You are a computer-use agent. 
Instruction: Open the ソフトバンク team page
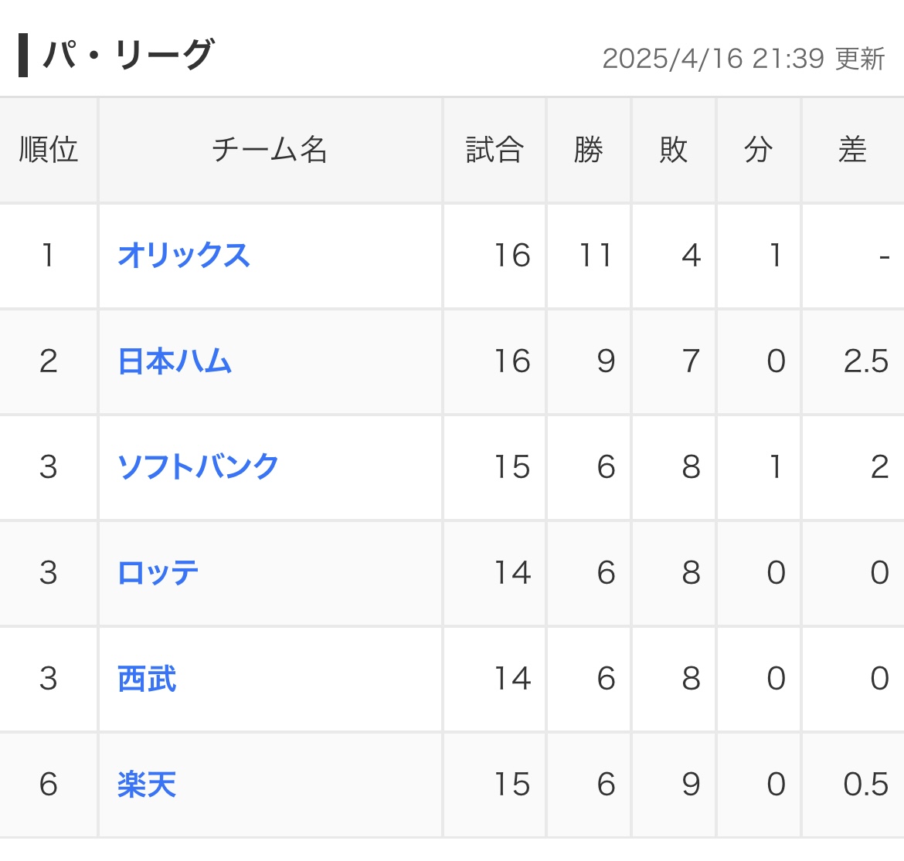[198, 467]
